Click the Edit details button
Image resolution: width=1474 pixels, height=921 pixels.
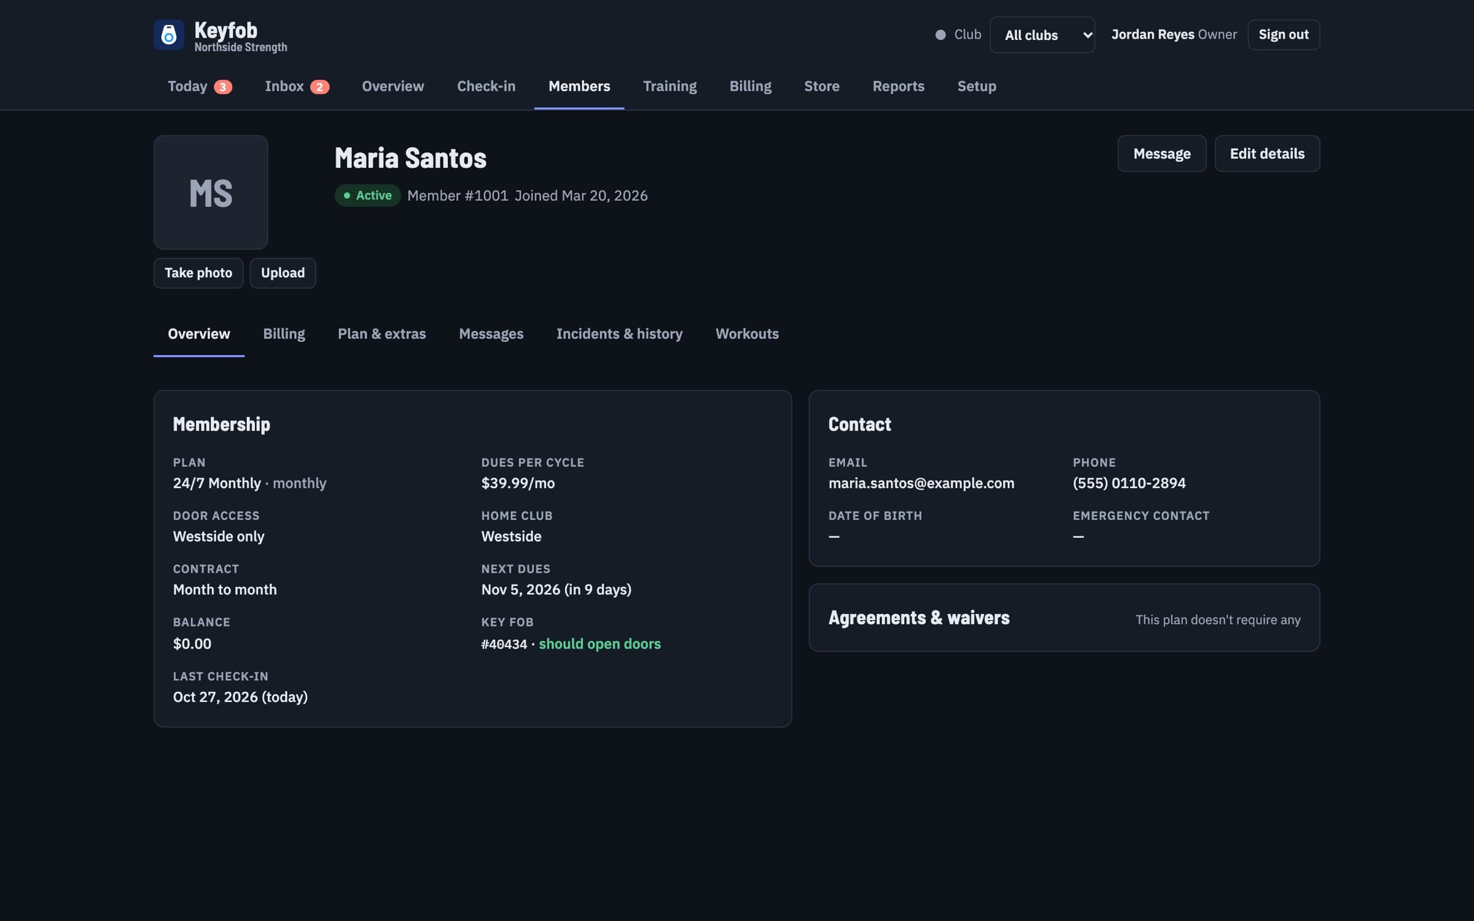point(1267,153)
